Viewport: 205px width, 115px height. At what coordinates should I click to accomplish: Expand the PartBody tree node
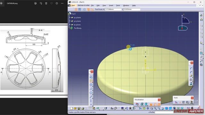pos(69,28)
